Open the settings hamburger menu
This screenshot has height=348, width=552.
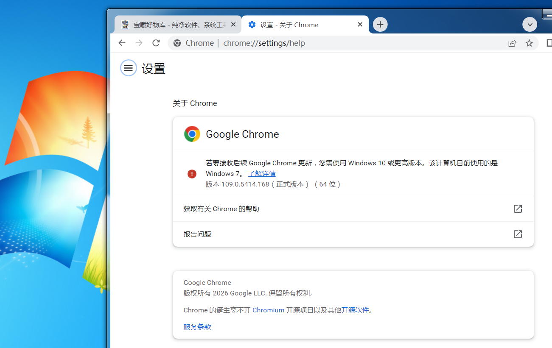coord(129,68)
